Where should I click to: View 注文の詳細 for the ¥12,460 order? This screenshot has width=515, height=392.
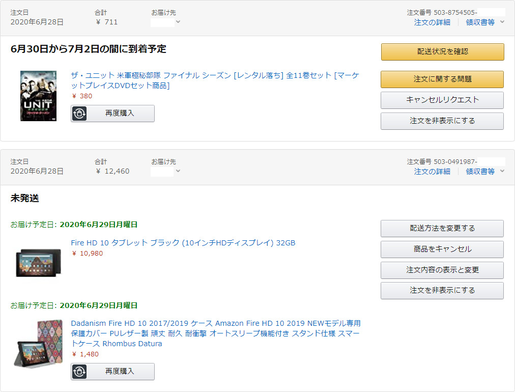pos(432,172)
